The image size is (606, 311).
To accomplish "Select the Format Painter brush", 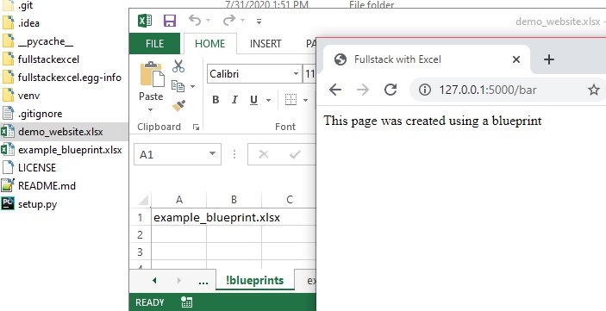I will [178, 106].
